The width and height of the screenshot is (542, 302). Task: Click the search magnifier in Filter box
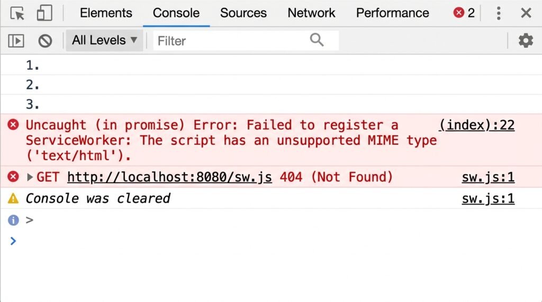(317, 40)
